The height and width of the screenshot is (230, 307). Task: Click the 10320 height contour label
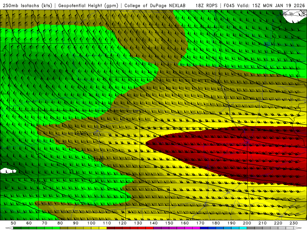coord(80,133)
